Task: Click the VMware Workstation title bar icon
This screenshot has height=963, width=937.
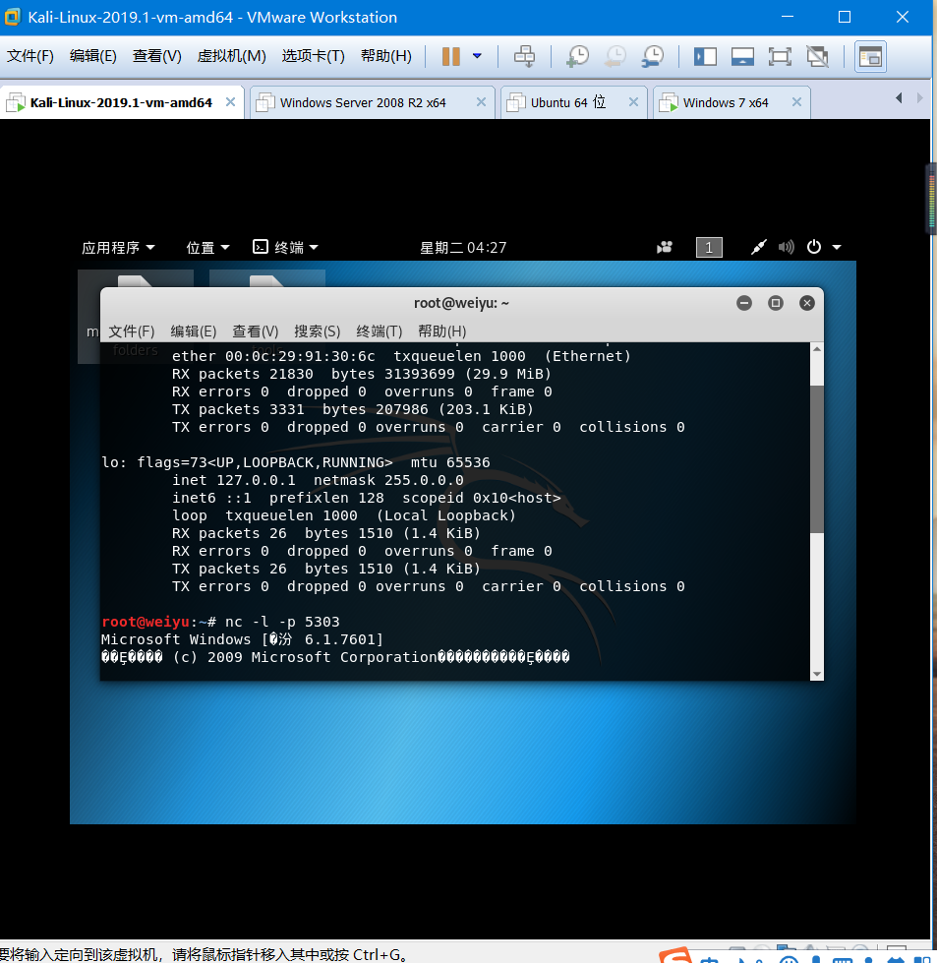Action: pyautogui.click(x=12, y=17)
